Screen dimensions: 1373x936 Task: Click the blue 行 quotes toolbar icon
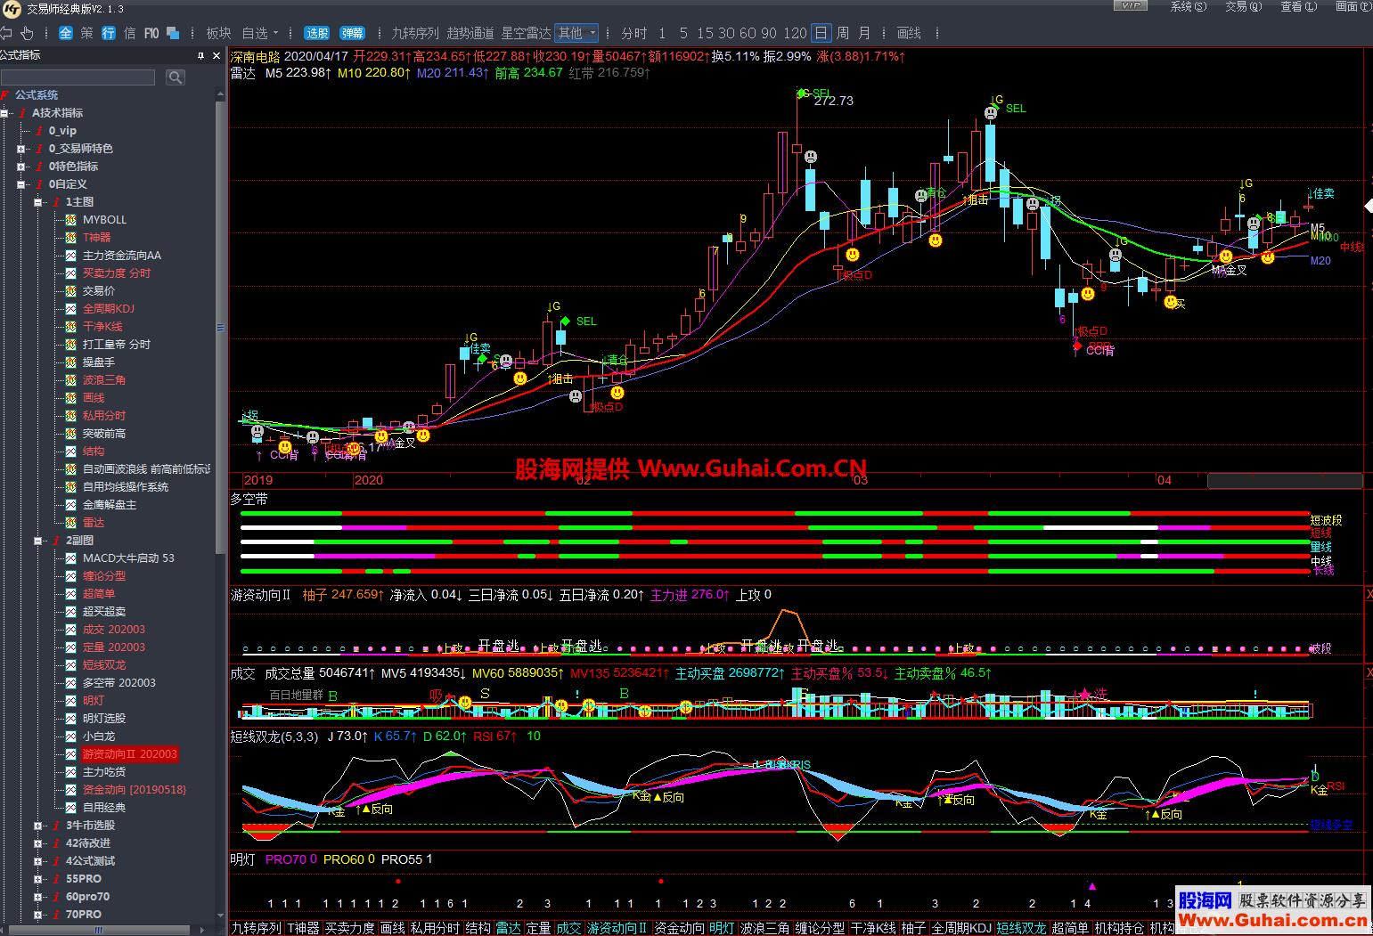pos(109,33)
